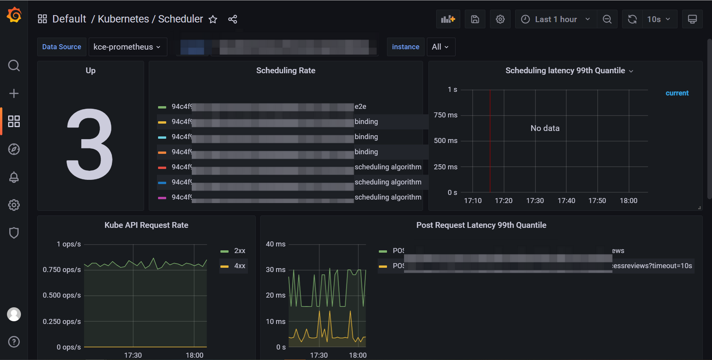Click the Add panel icon
This screenshot has height=360, width=712.
448,19
